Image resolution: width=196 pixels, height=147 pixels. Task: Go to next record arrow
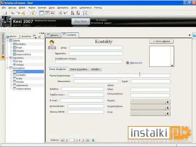(x=83, y=140)
